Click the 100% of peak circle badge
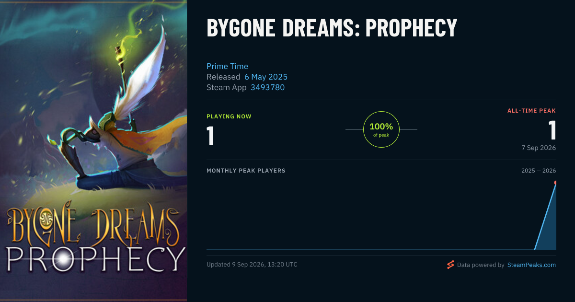575x302 pixels. pyautogui.click(x=381, y=129)
